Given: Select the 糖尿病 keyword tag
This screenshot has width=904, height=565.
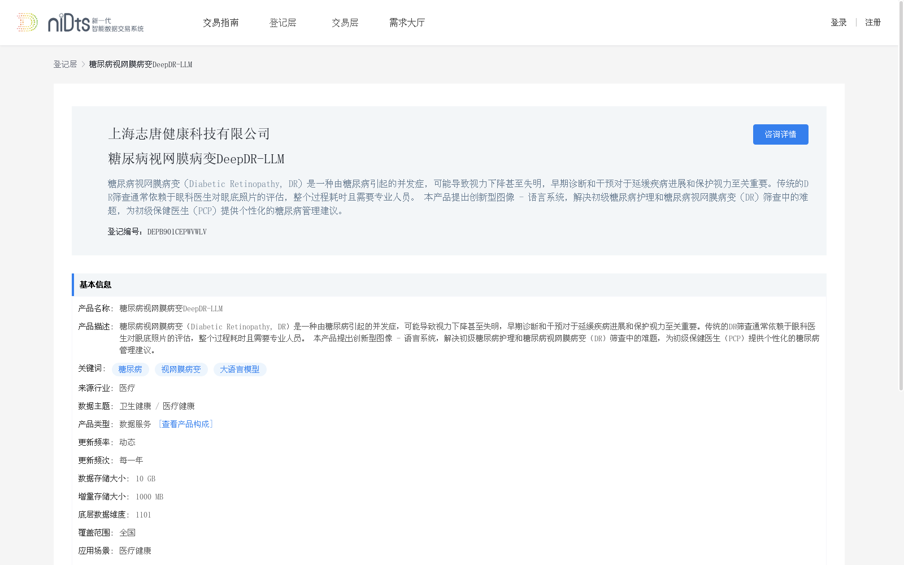Looking at the screenshot, I should pyautogui.click(x=130, y=369).
